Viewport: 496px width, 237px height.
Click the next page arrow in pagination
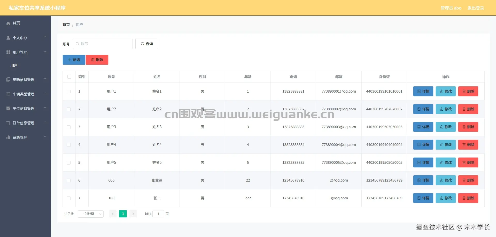click(x=133, y=214)
